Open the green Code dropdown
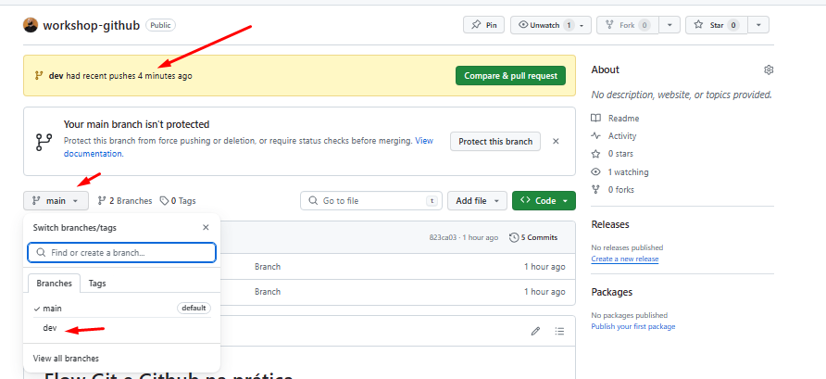This screenshot has width=826, height=379. [x=544, y=201]
